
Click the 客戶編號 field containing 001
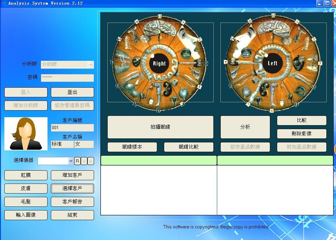[x=72, y=127]
